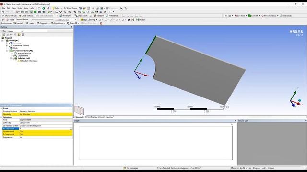The height and width of the screenshot is (172, 307).
Task: Open the Units menu
Action: (20, 8)
